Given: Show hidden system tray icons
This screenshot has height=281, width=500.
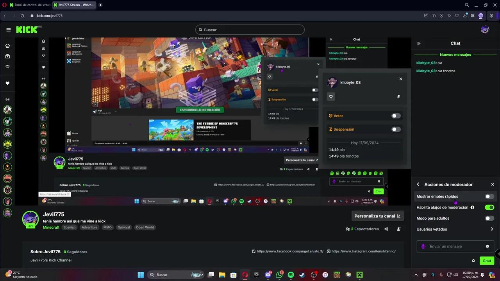Looking at the screenshot, I should coord(416,275).
